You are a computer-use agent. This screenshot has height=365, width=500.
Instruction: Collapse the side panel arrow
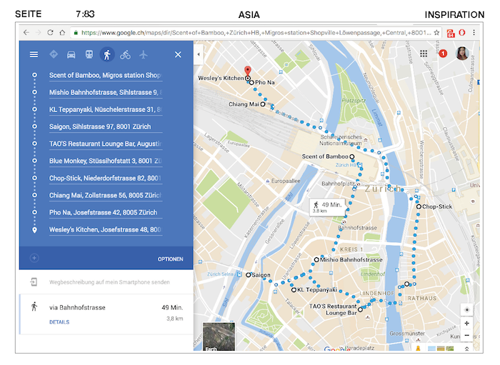pyautogui.click(x=199, y=54)
